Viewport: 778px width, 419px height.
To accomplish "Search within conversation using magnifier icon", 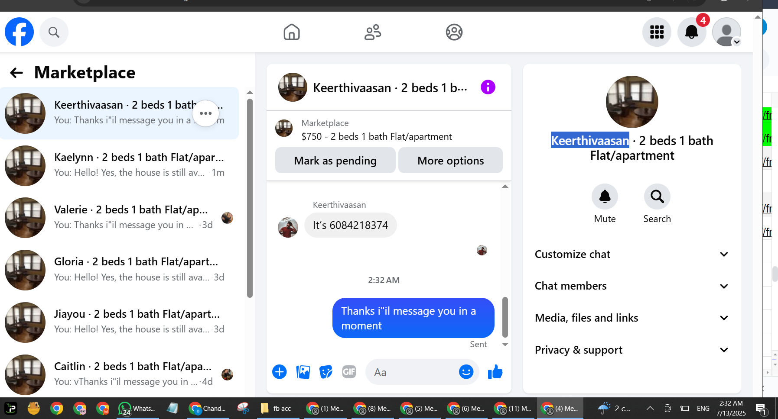I will (657, 197).
